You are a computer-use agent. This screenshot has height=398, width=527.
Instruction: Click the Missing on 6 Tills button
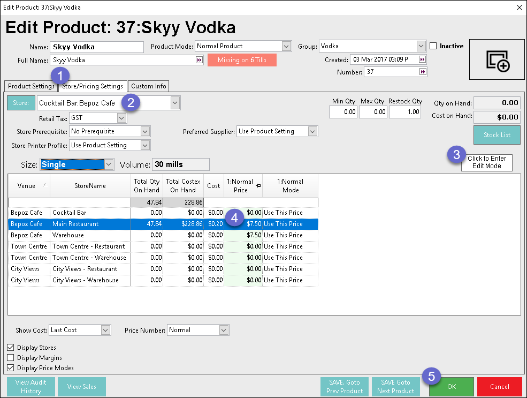click(x=242, y=60)
